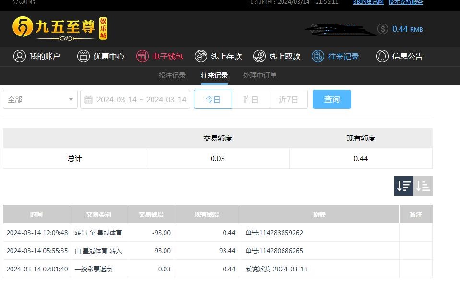Sort records in descending order
The image size is (460, 282).
pyautogui.click(x=404, y=186)
